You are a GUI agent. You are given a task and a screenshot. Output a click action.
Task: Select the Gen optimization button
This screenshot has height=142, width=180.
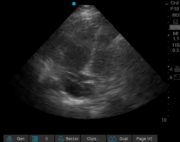[16, 139]
